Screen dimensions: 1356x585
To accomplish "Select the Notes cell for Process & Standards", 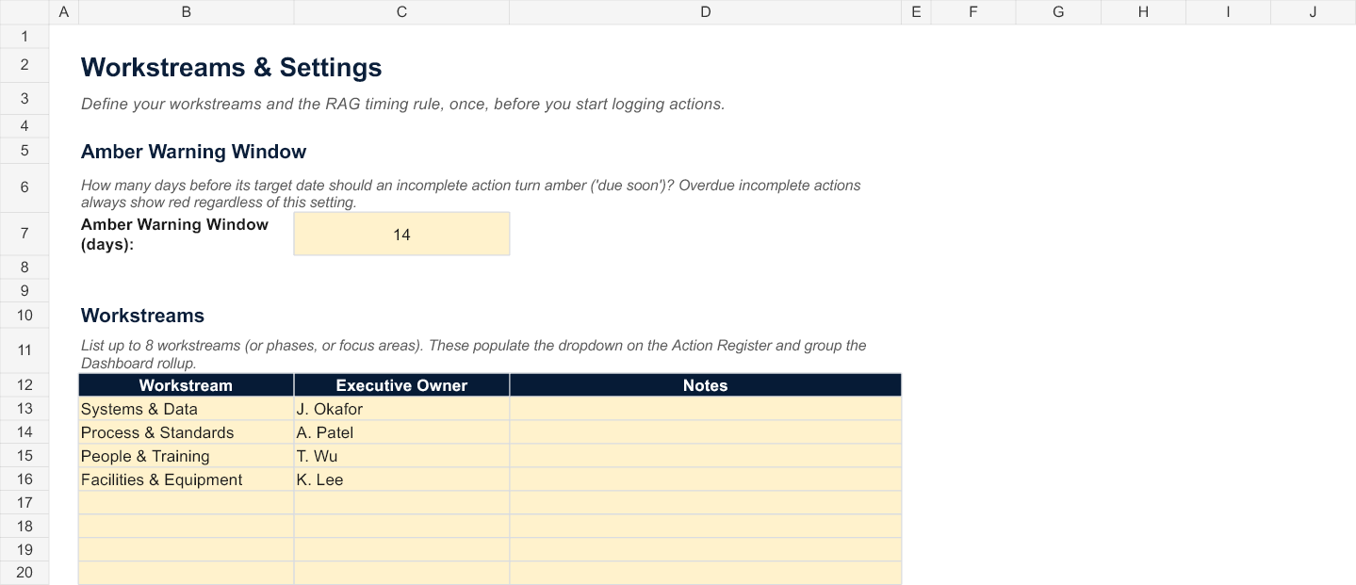I will 706,432.
